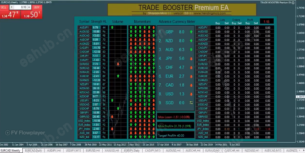Open the EURUSD,H4 chart tab
Image resolution: width=305 pixels, height=153 pixels.
click(93, 150)
